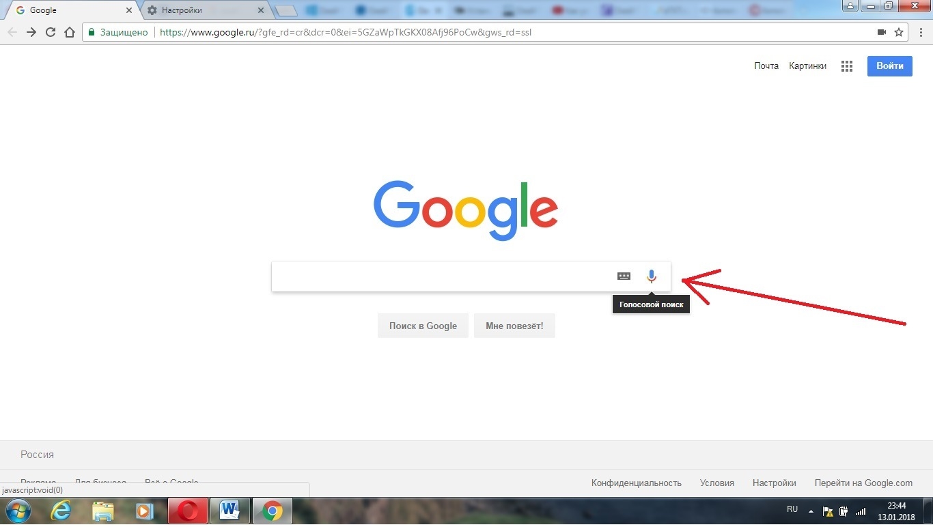Image resolution: width=933 pixels, height=527 pixels.
Task: Switch to the Google tab
Action: coord(72,10)
